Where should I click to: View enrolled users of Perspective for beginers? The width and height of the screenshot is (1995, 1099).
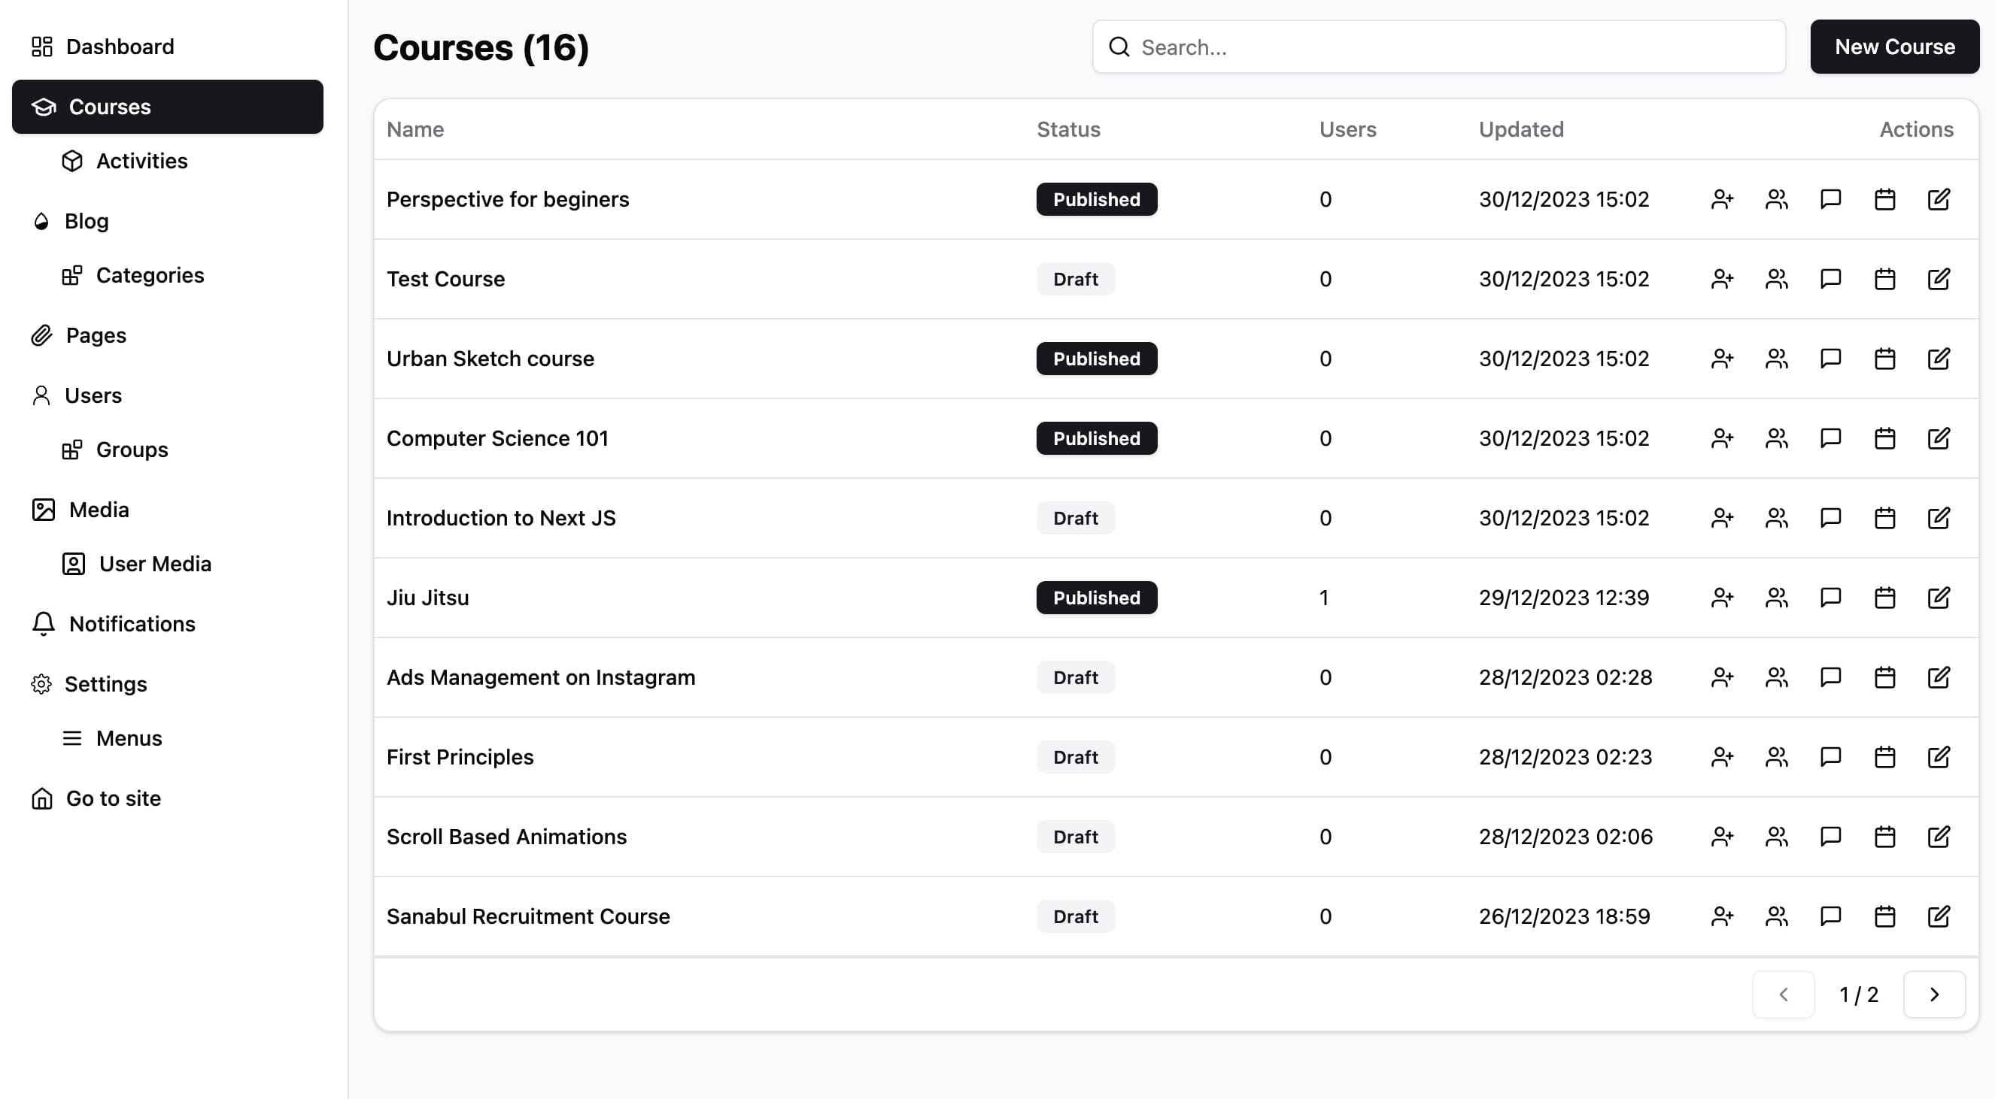tap(1777, 199)
